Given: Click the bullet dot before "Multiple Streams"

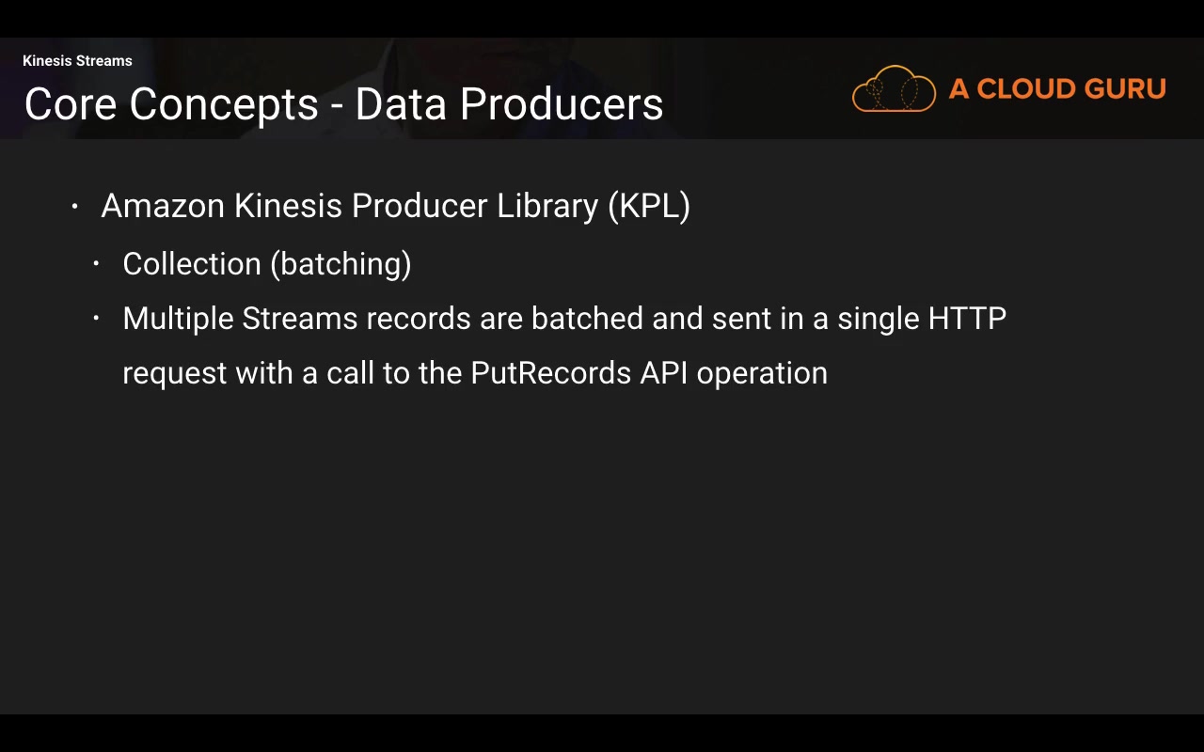Looking at the screenshot, I should pyautogui.click(x=96, y=319).
